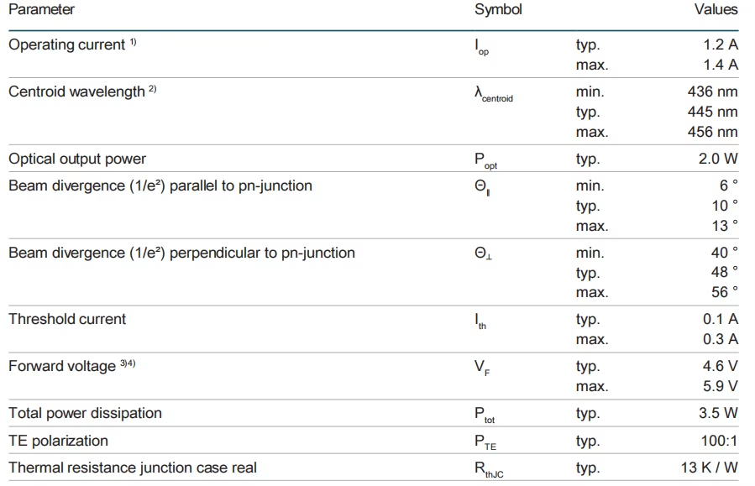755x486 pixels.
Task: Click "Beam divergence (1/e²) perpendicular to pn-junction" text
Action: point(181,253)
